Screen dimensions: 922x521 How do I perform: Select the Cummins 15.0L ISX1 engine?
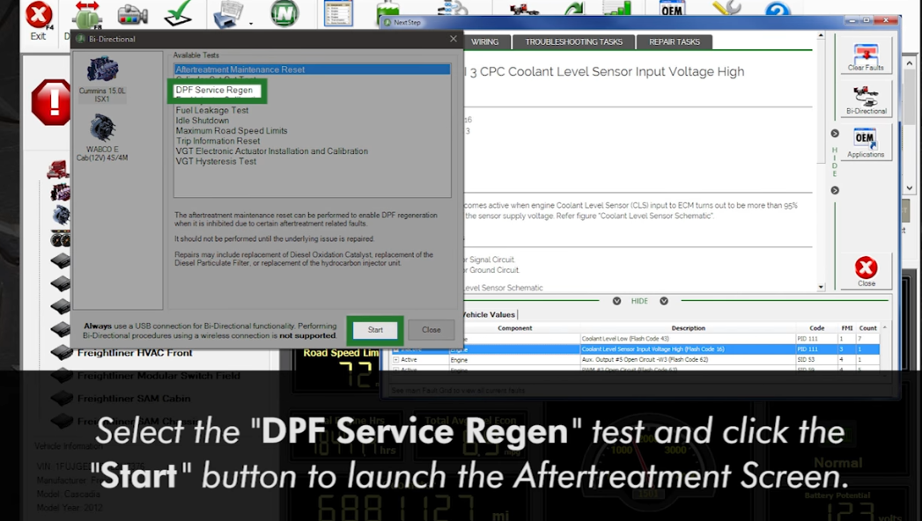[x=102, y=79]
